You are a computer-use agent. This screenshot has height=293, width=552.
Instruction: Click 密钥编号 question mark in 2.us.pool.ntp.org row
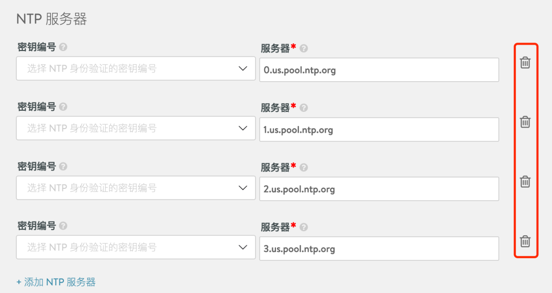(x=63, y=166)
